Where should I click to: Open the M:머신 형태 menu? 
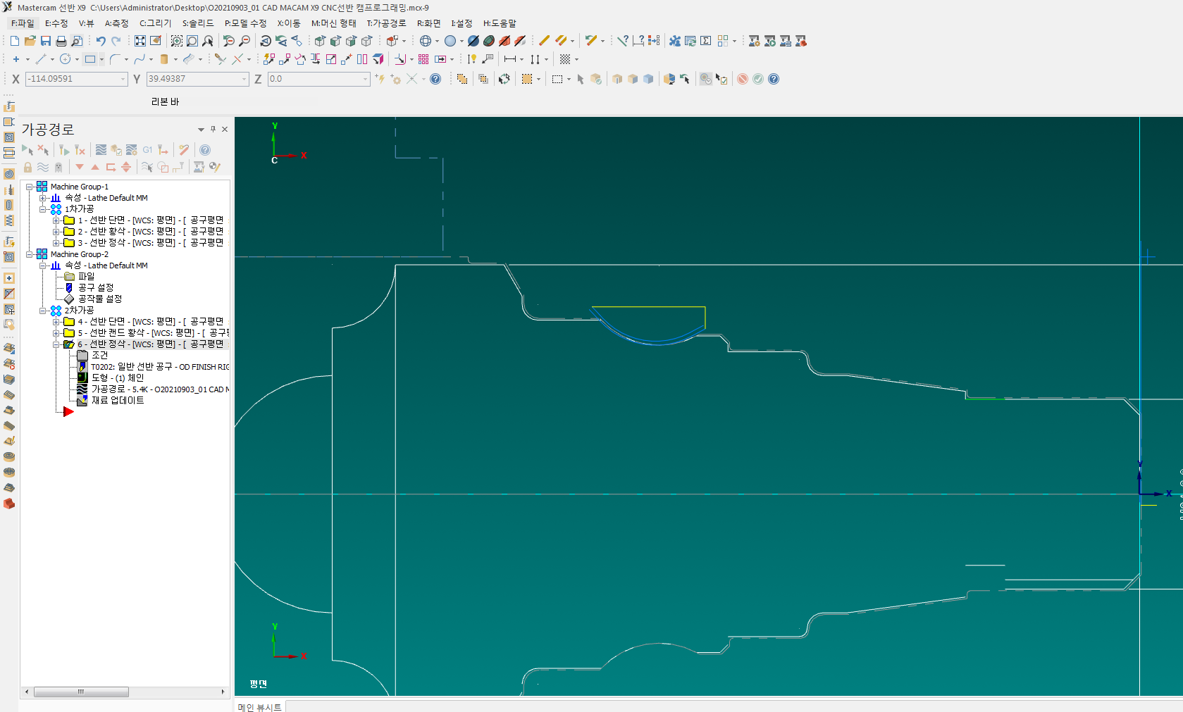click(334, 23)
